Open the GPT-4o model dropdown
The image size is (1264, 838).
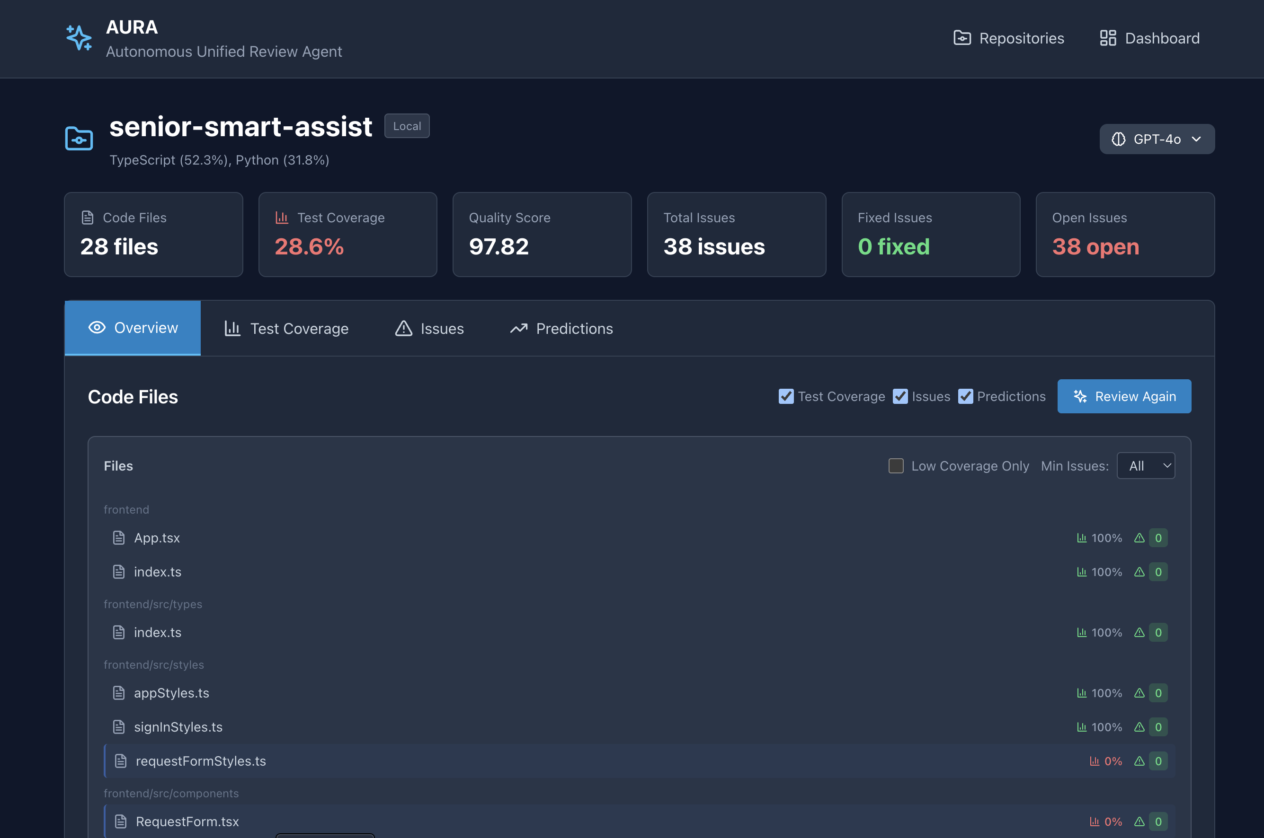click(1157, 139)
